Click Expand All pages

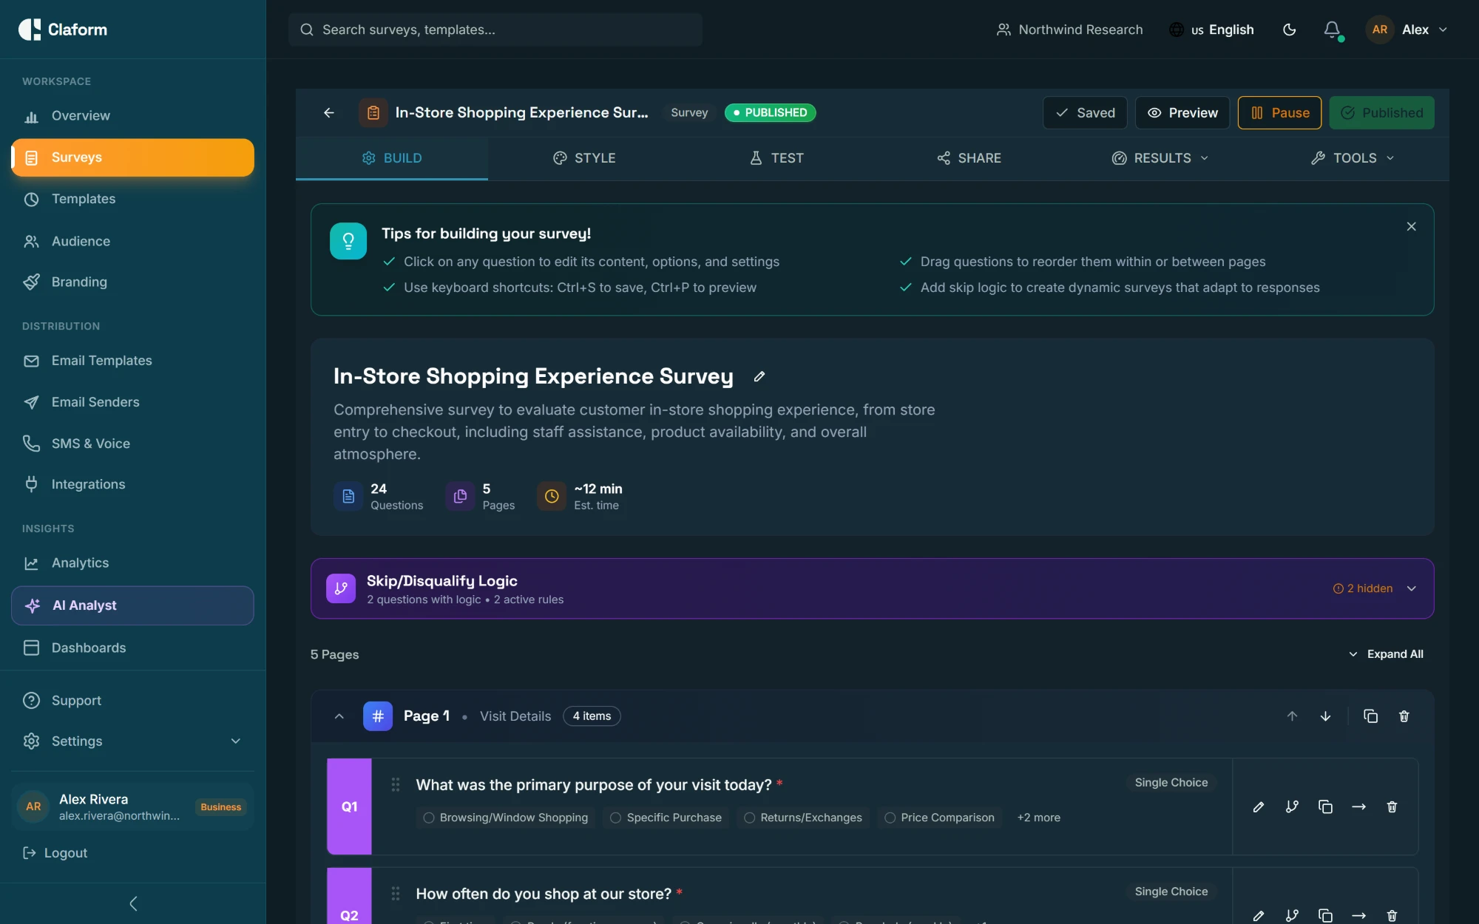point(1386,654)
